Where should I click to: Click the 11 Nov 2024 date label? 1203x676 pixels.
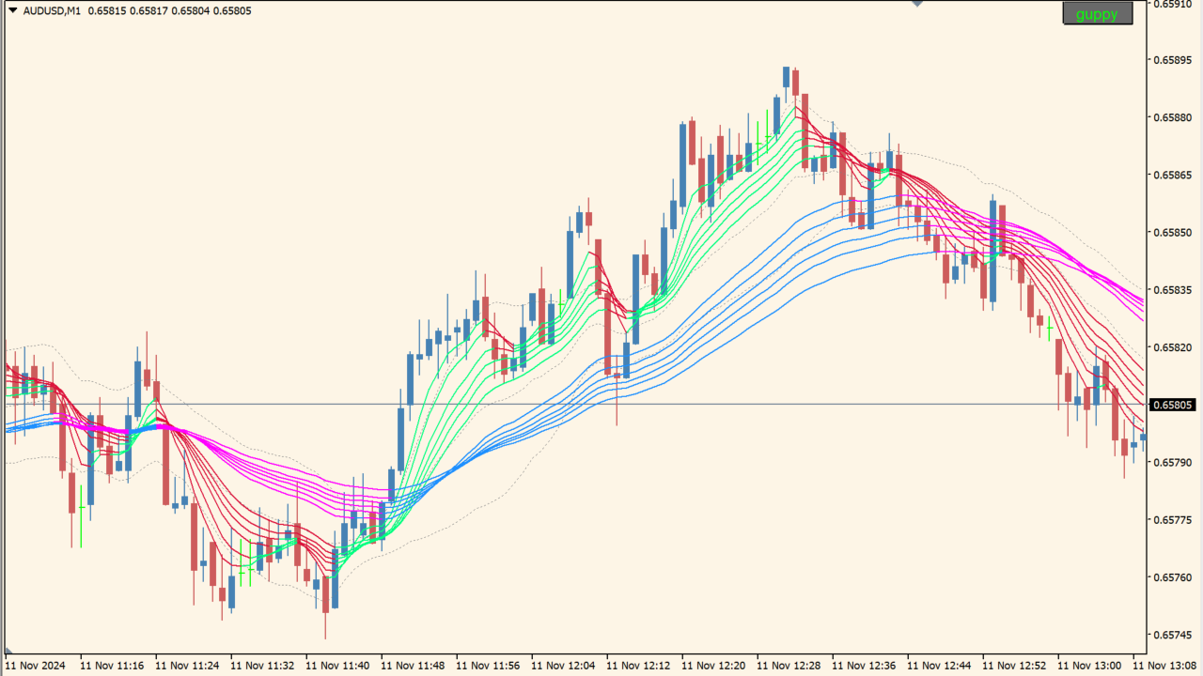pos(35,666)
